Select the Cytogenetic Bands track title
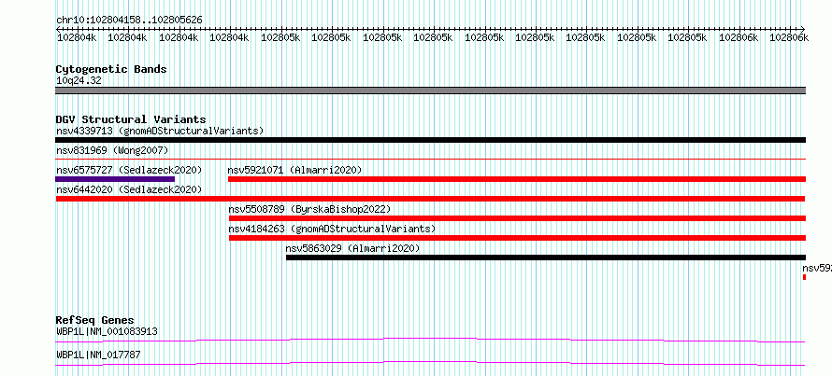The width and height of the screenshot is (832, 376). [111, 69]
